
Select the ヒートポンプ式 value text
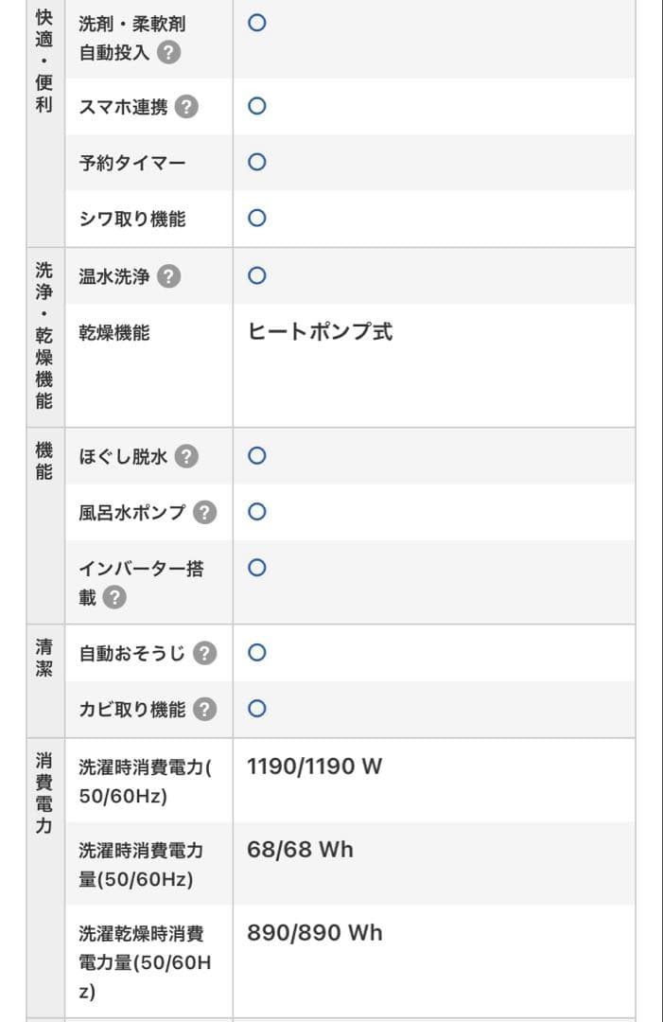[320, 332]
